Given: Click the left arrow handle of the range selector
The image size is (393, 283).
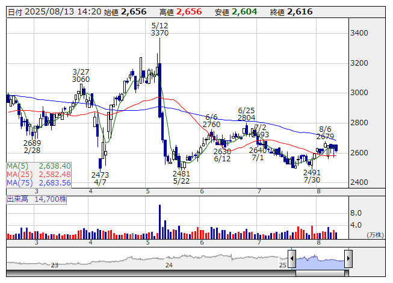Looking at the screenshot, I should click(292, 258).
